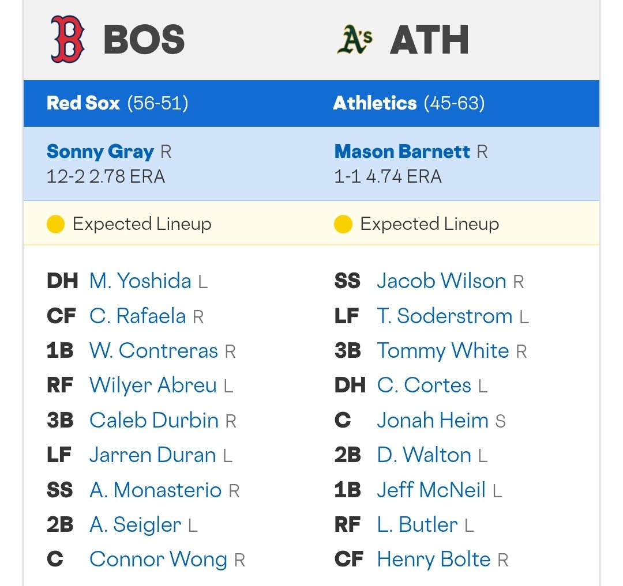Open Jarren Duran's profile link

pyautogui.click(x=152, y=455)
